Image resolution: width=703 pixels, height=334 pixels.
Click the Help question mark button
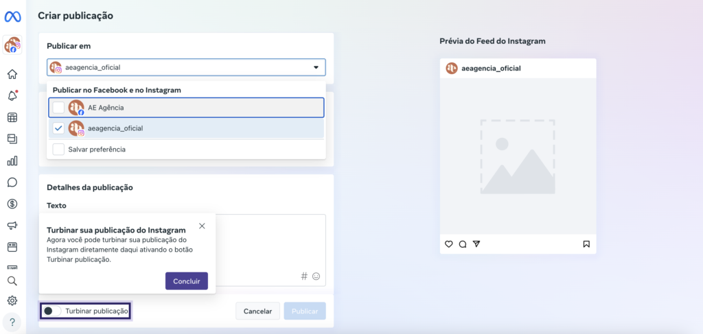tap(12, 322)
